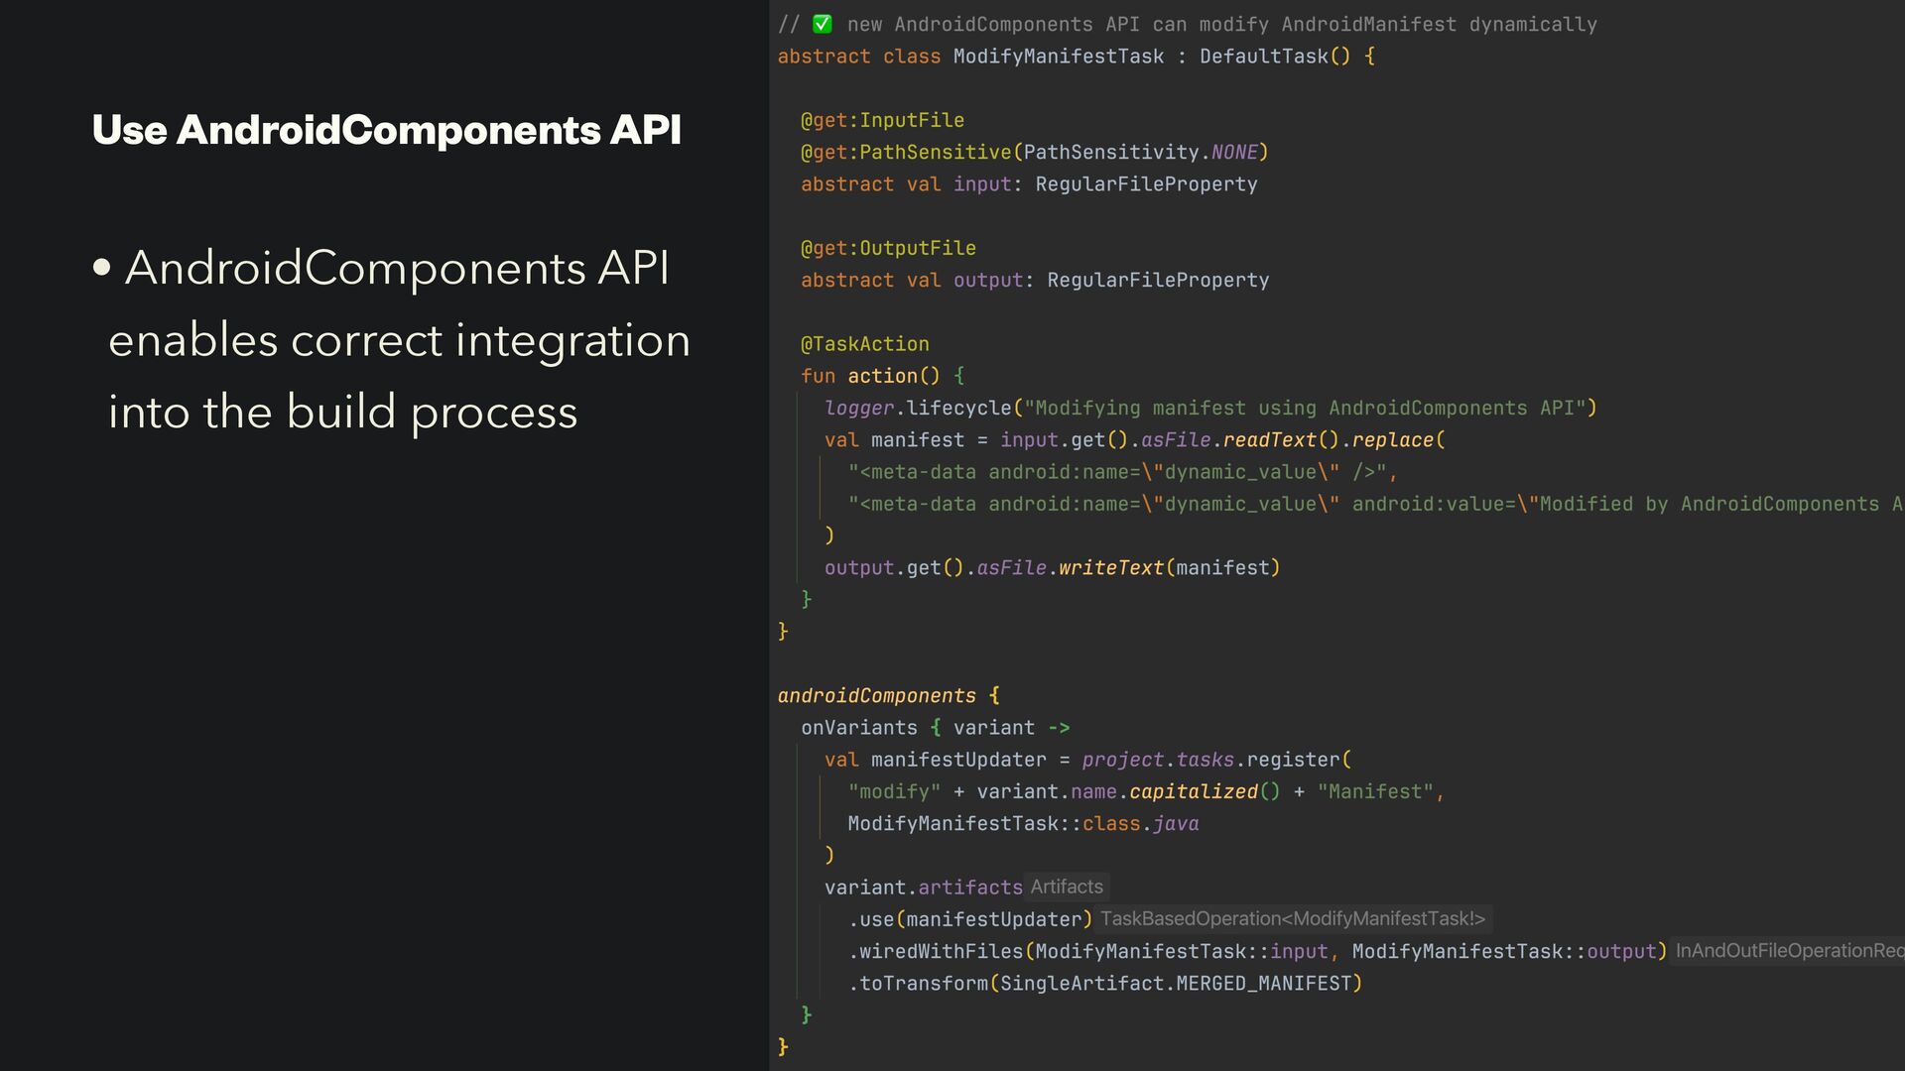Click 'val manifestUpdater = project.tasks.register(' line
Screen dimensions: 1905x1071
1088,760
